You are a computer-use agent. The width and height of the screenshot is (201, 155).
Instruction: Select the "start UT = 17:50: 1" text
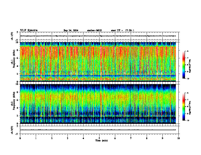tap(123, 30)
